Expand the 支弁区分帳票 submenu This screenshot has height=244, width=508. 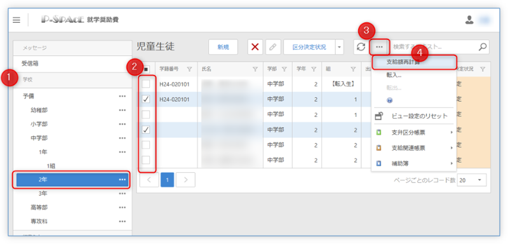coord(451,133)
